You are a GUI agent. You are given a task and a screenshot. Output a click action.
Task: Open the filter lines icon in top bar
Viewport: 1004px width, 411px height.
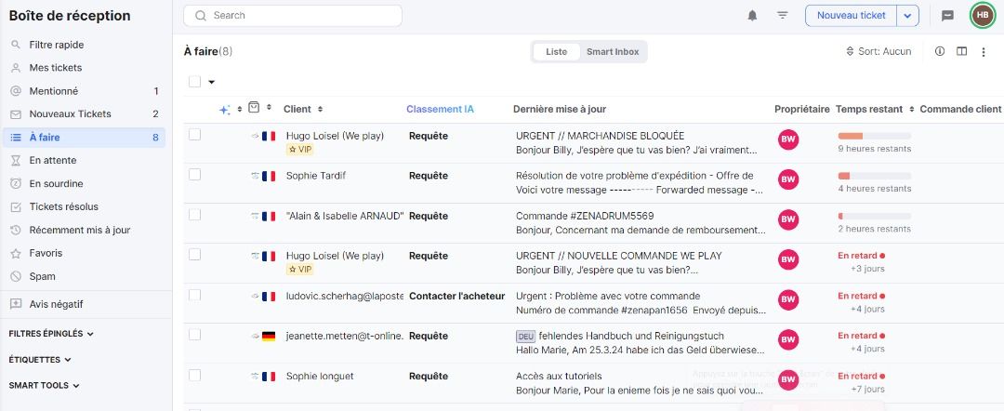tap(783, 16)
